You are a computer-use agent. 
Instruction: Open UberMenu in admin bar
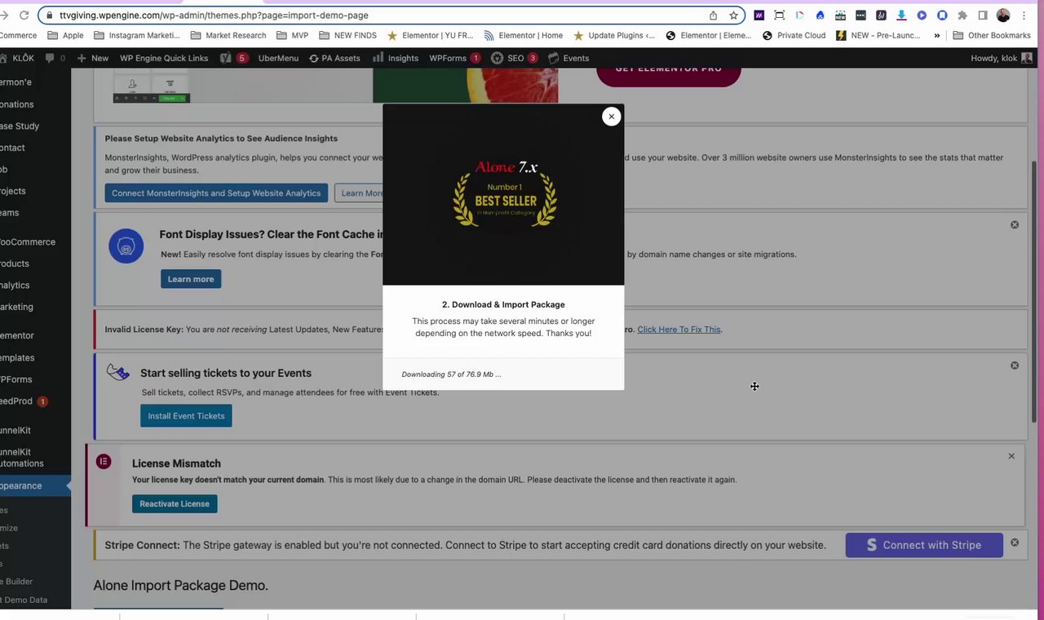point(278,58)
